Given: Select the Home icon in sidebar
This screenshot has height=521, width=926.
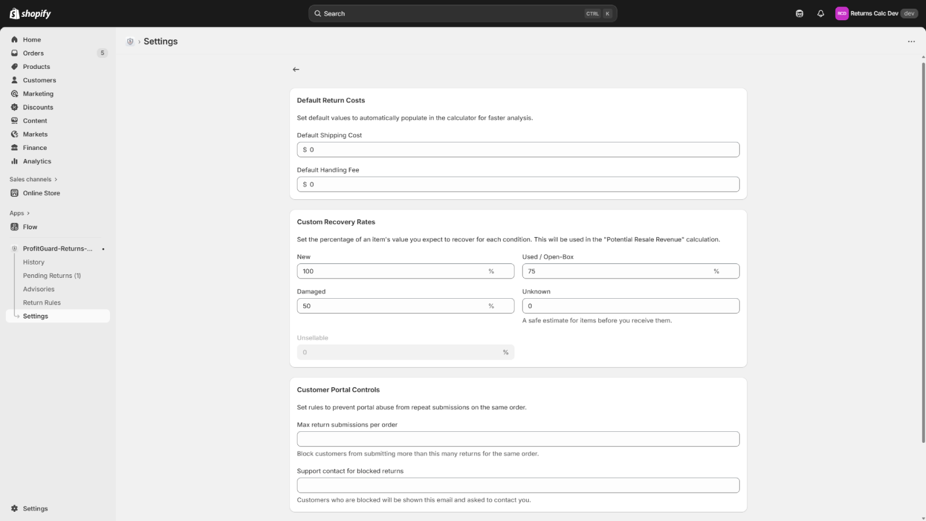Looking at the screenshot, I should [14, 39].
